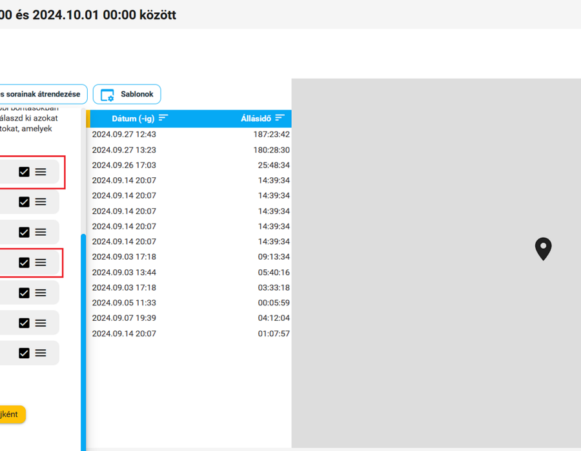Screen dimensions: 581x451
Task: Uncheck the first checkbox in the list
Action: pos(24,172)
